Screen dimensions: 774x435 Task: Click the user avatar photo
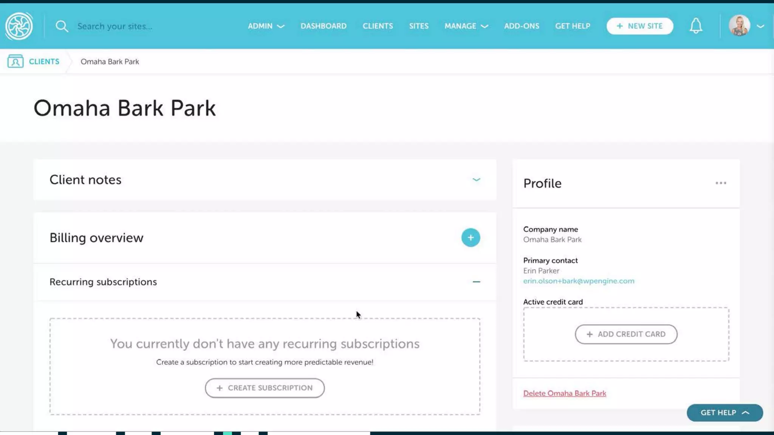739,26
